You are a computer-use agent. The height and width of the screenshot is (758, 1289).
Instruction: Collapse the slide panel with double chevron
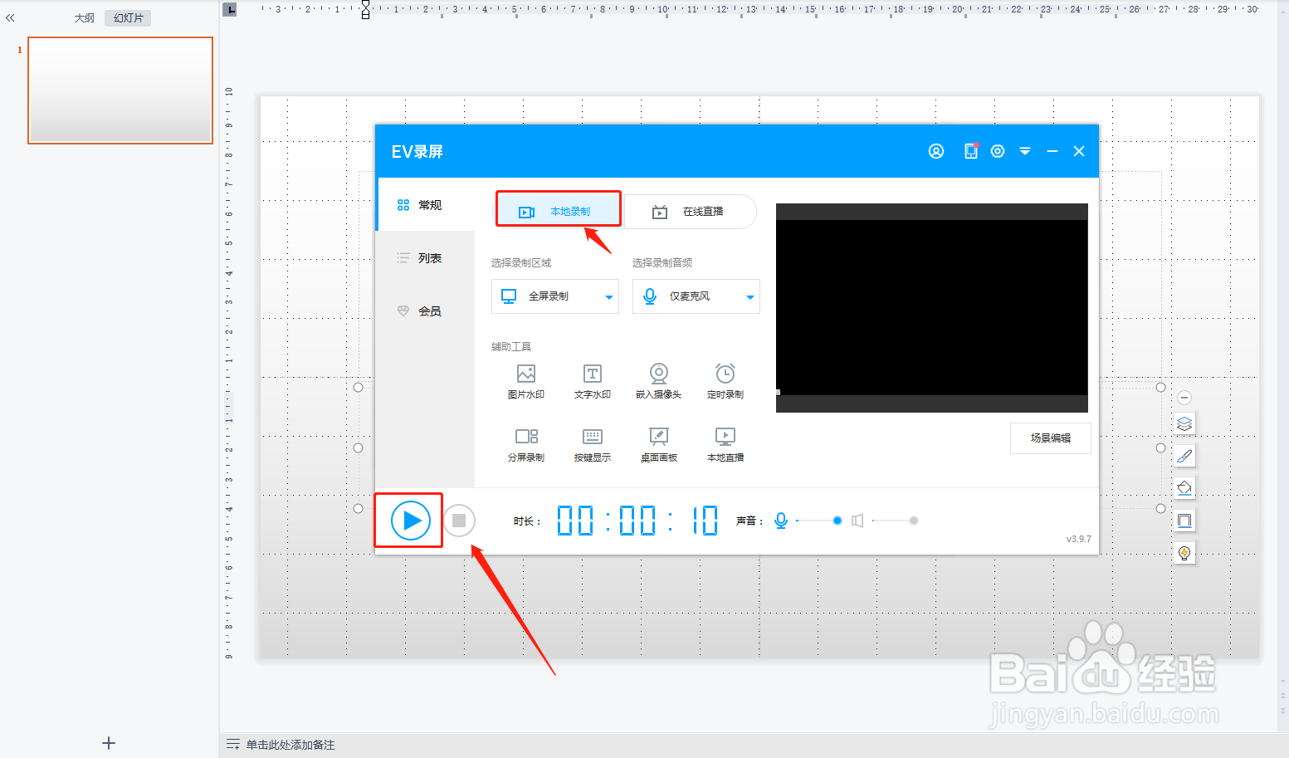coord(10,17)
